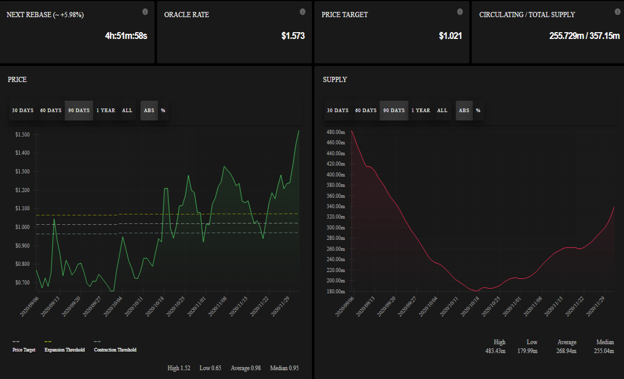Click the $1.573 oracle rate value
Viewport: 624px width, 379px height.
pyautogui.click(x=293, y=36)
